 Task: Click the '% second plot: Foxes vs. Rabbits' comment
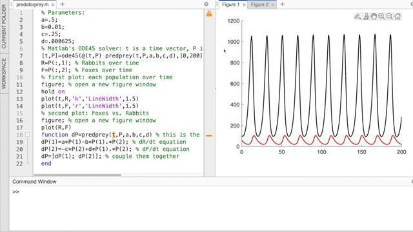tap(95, 113)
